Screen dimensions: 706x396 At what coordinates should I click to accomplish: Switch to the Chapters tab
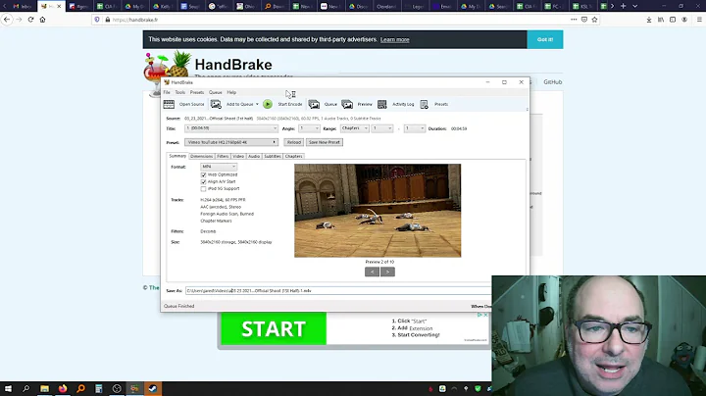click(293, 156)
